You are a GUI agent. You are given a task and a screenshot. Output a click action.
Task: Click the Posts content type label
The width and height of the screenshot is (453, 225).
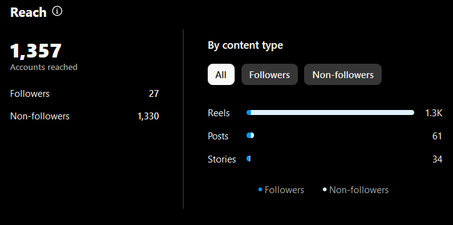[x=218, y=136]
